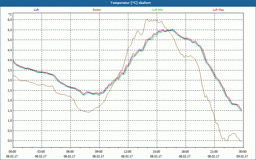Click the '0,0' y-axis value
Screen dimensions: 256x160
(10, 141)
